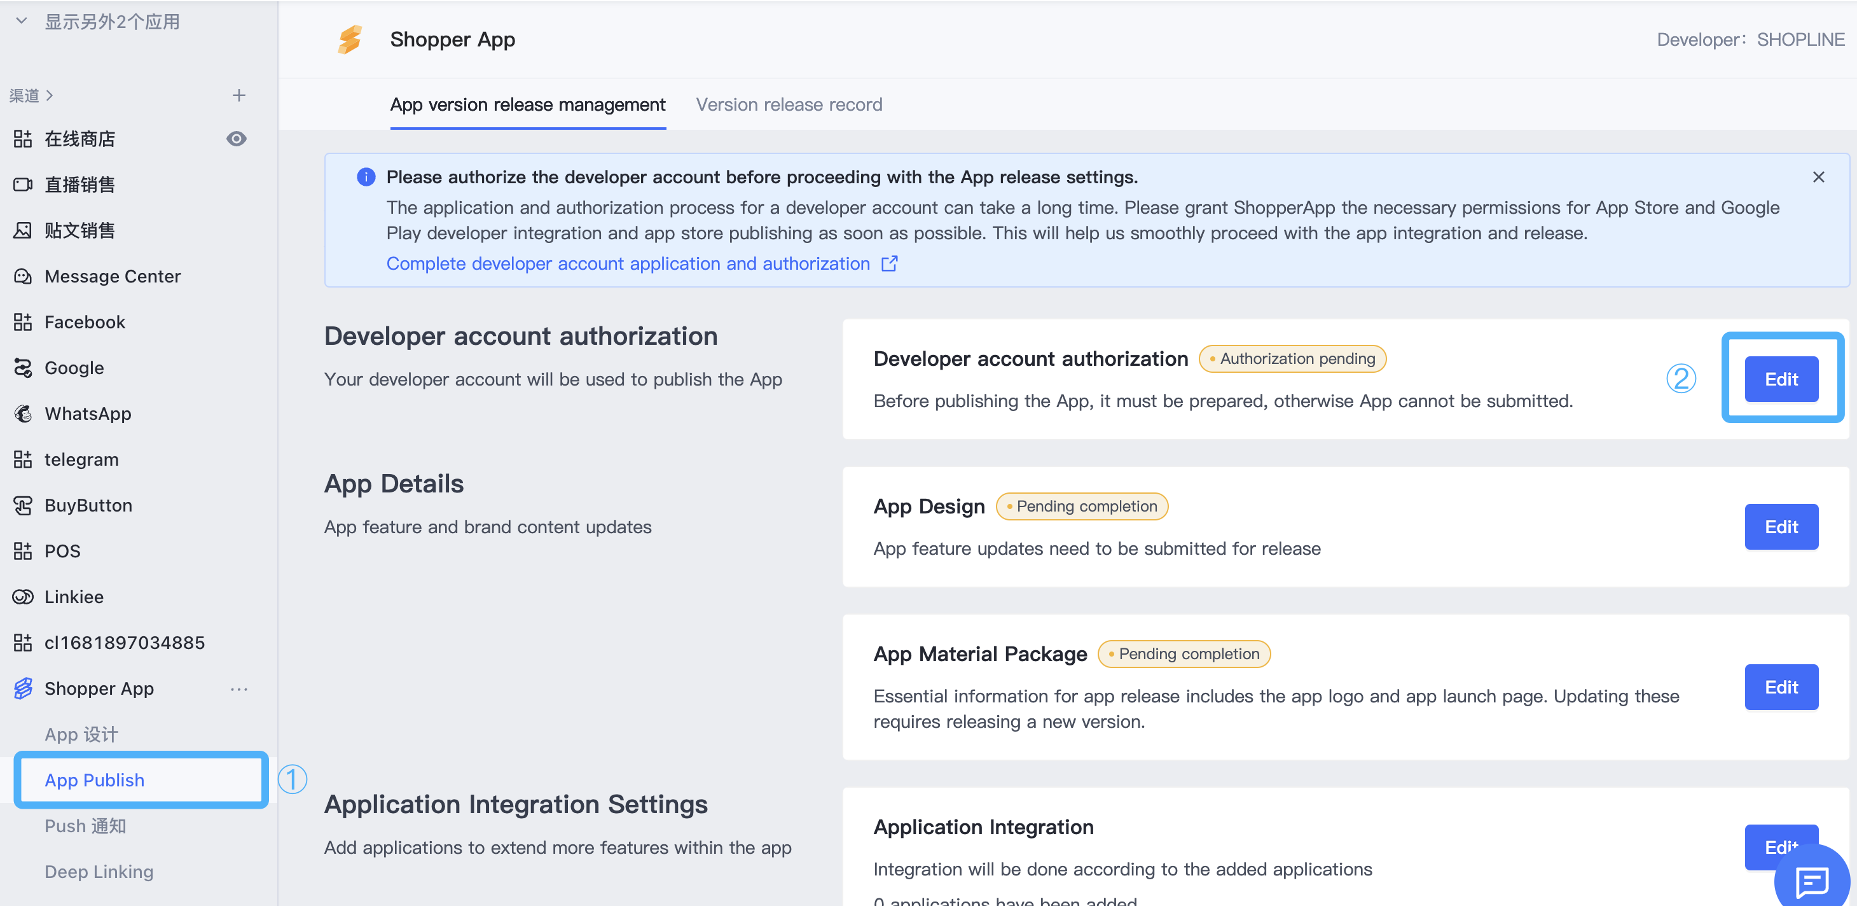Click the cl1681897034885 channel icon
The image size is (1857, 906).
22,643
